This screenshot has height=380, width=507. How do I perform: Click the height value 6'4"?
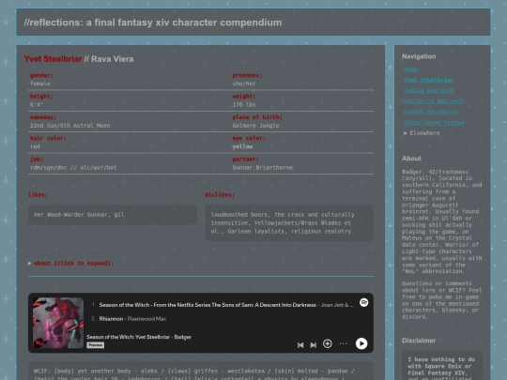click(x=37, y=105)
